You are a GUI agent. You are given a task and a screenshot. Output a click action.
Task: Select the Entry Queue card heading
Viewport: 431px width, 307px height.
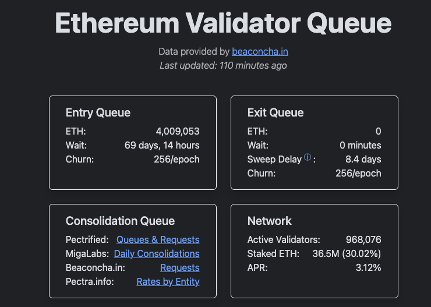coord(98,112)
